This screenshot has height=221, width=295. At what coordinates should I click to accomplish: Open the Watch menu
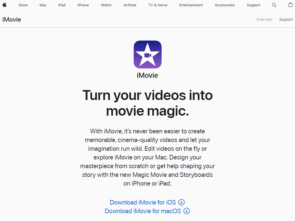click(x=106, y=5)
